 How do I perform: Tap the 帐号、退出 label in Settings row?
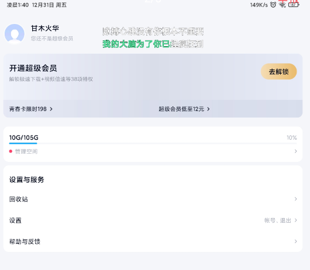278,220
